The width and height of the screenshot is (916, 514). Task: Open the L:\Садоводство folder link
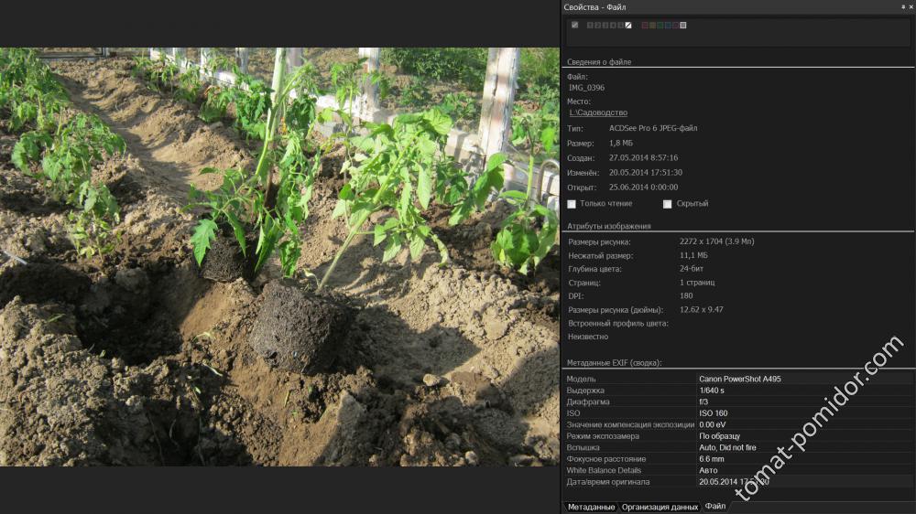pyautogui.click(x=598, y=112)
